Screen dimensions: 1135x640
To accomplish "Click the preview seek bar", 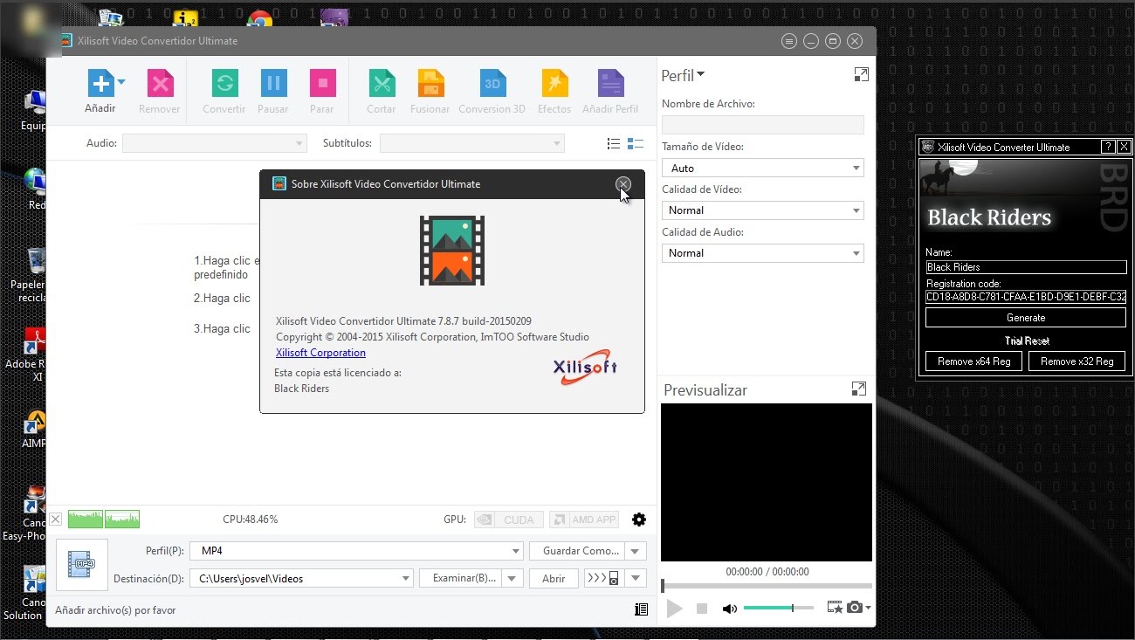I will (x=767, y=586).
